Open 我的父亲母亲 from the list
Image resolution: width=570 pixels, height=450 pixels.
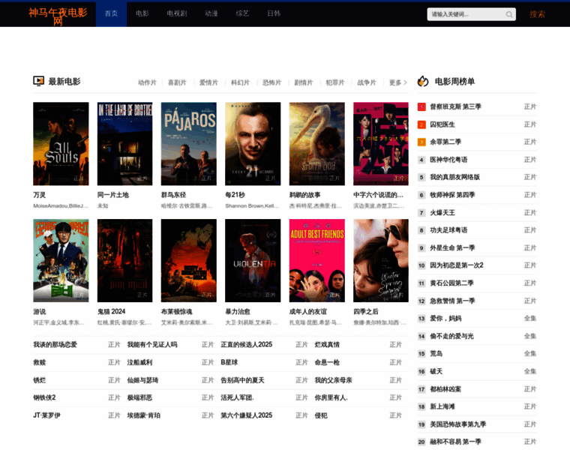tap(333, 380)
